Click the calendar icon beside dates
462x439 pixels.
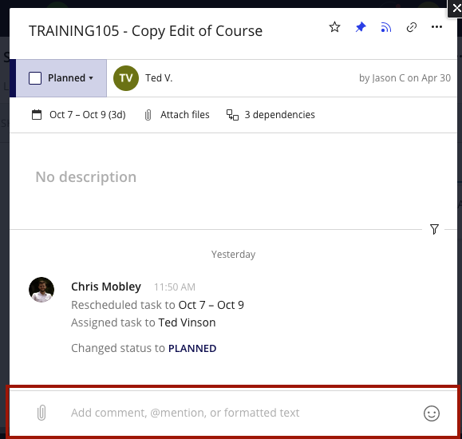(37, 115)
